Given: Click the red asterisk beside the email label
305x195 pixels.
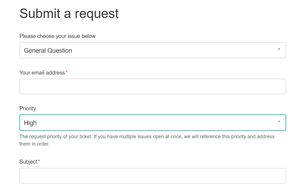Looking at the screenshot, I should click(67, 72).
